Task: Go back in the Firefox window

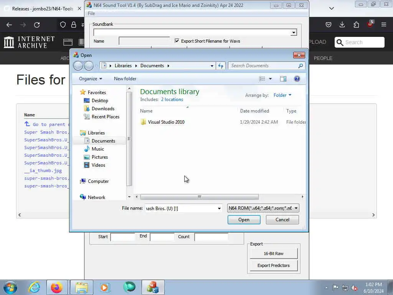Action: (x=9, y=25)
